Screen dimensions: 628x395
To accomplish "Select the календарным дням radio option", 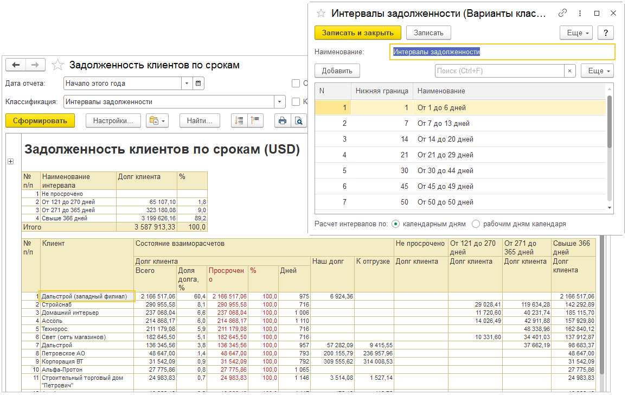I will [395, 224].
